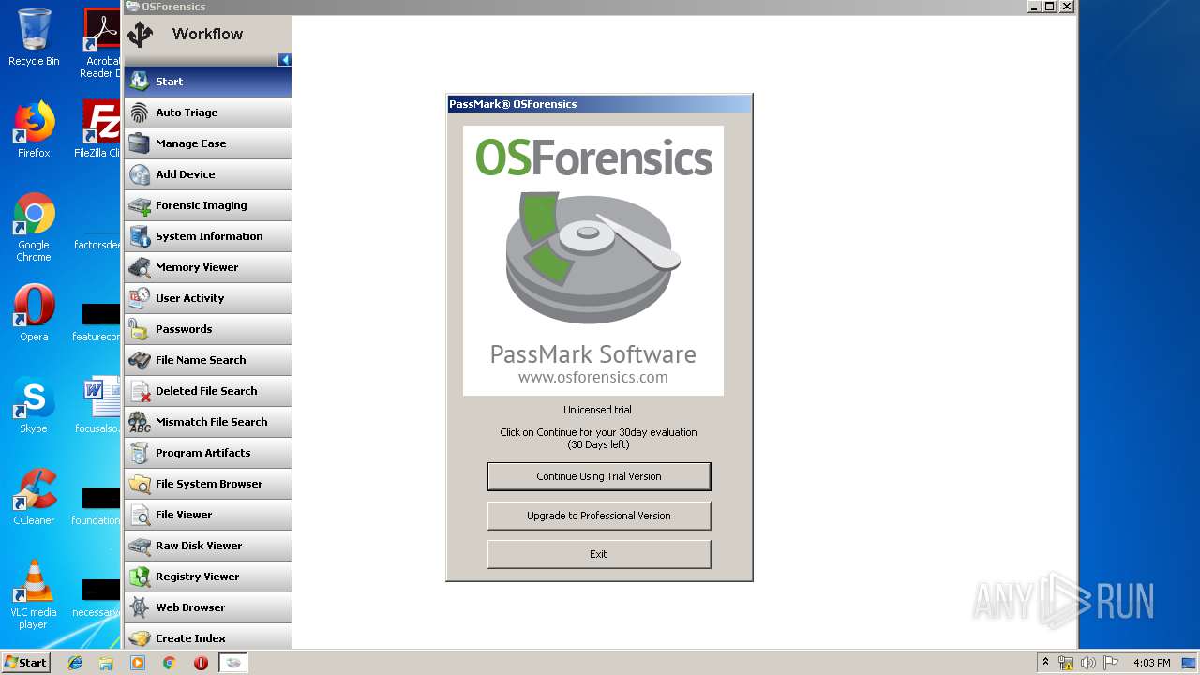The image size is (1200, 675).
Task: Click the taskbar clock showing 4:03 PM
Action: [x=1151, y=663]
